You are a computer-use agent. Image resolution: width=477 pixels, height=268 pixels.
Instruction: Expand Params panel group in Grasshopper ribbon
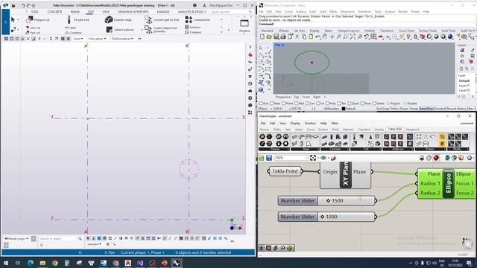pyautogui.click(x=275, y=149)
